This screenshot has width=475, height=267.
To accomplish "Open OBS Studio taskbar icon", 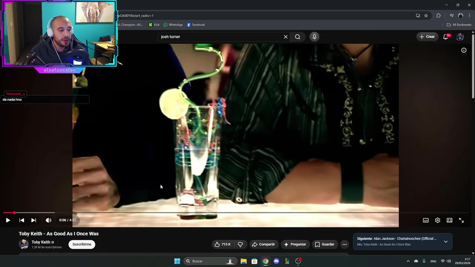I will [298, 261].
